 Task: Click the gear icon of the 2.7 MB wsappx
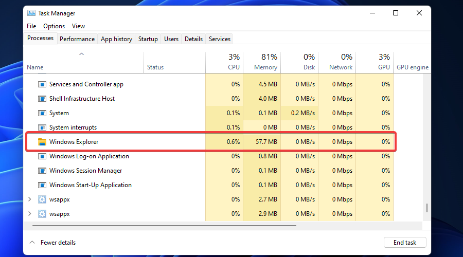(42, 199)
